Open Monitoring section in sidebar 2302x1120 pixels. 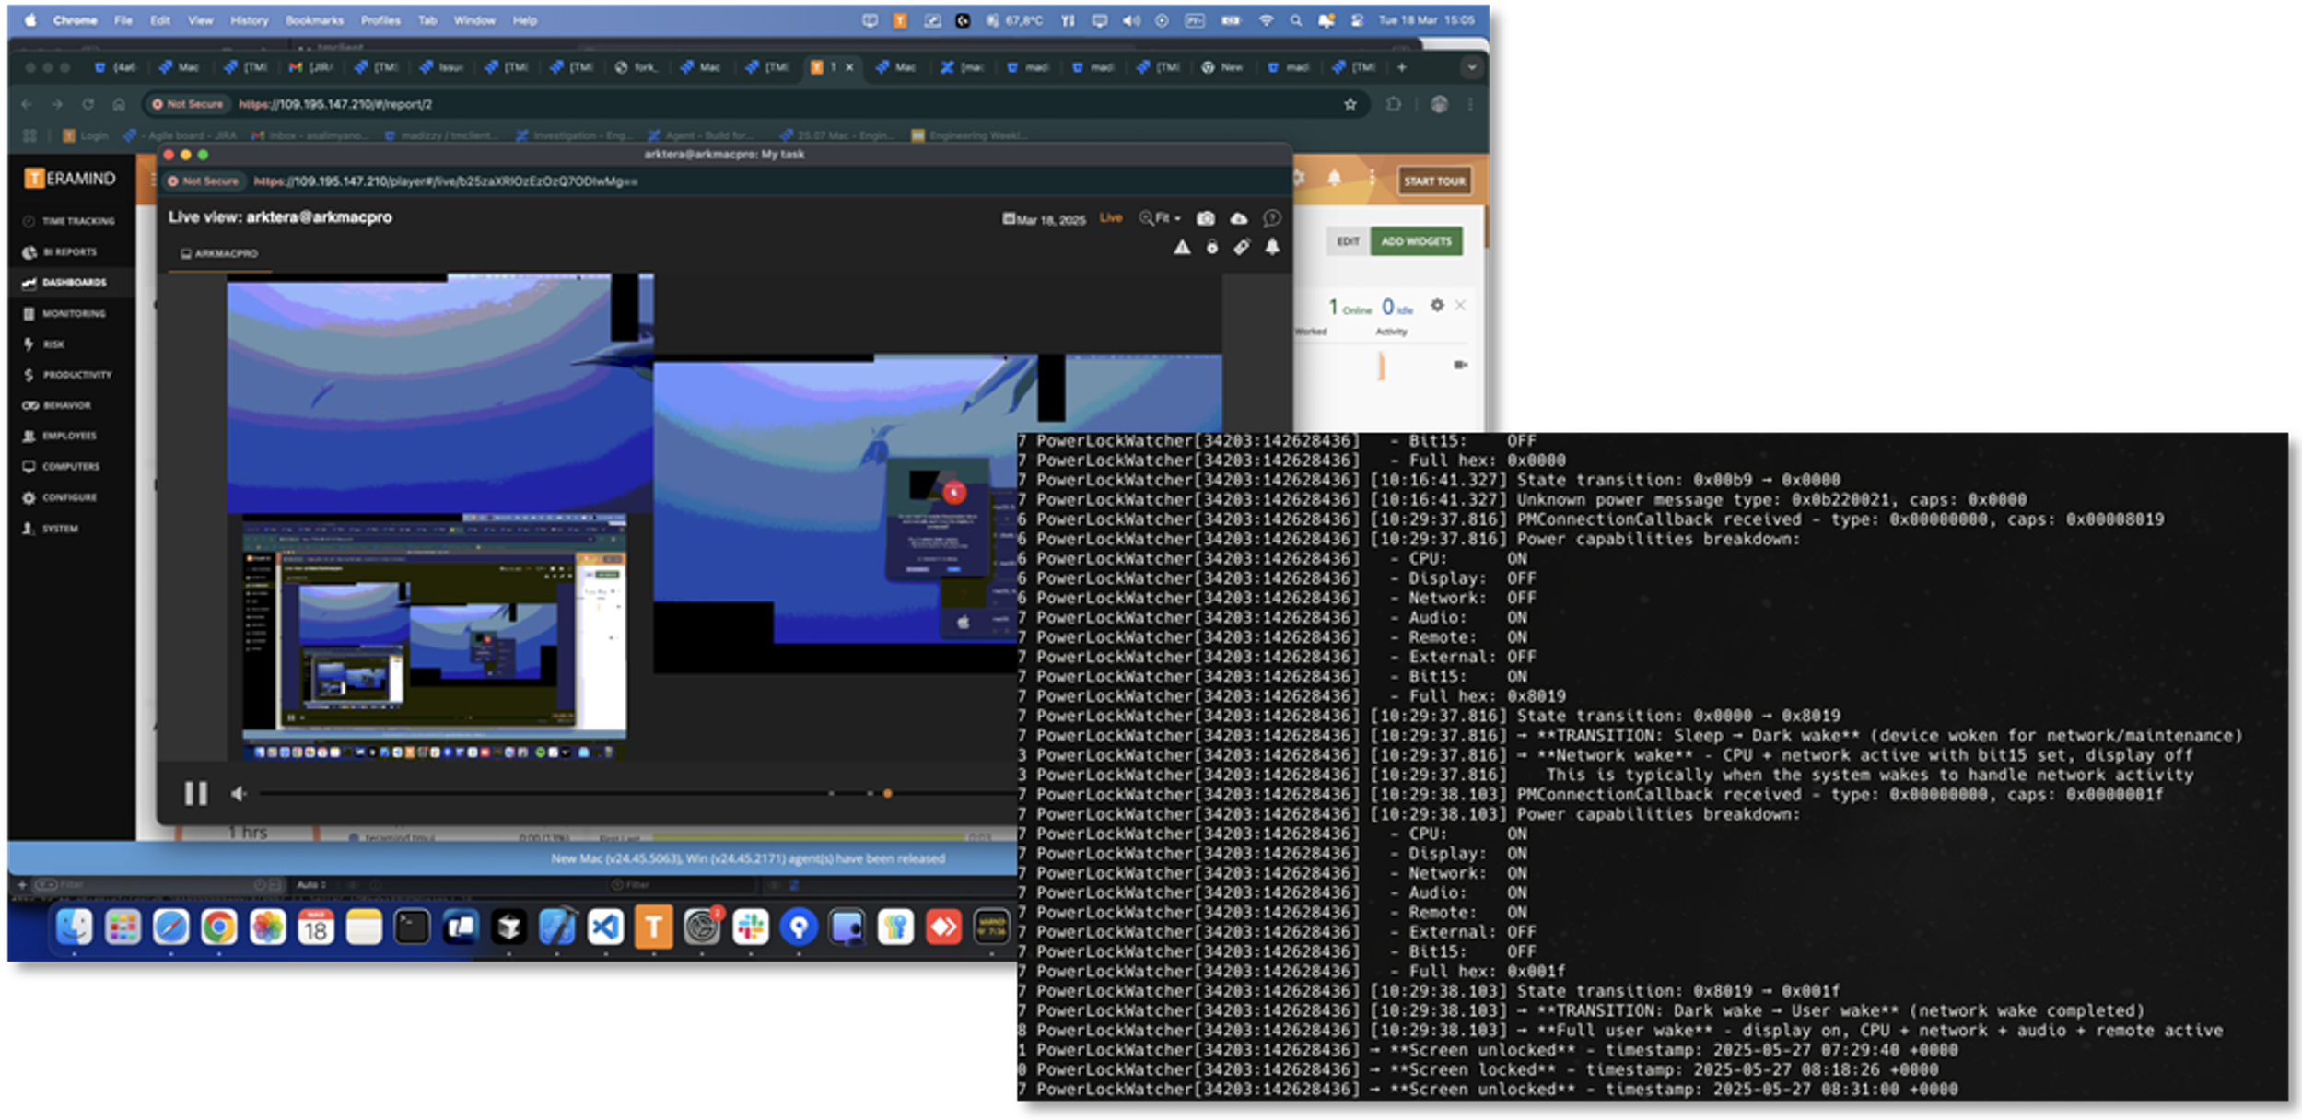click(64, 313)
